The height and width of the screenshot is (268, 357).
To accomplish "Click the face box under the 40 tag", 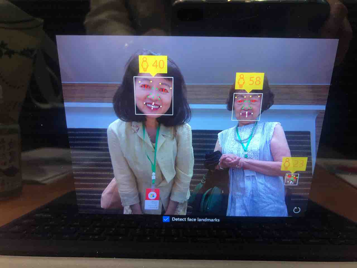I will pos(154,96).
